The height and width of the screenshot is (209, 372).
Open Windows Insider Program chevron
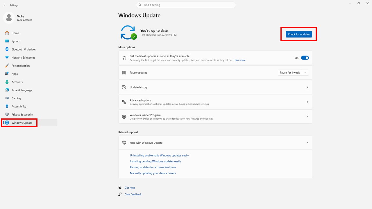(307, 117)
